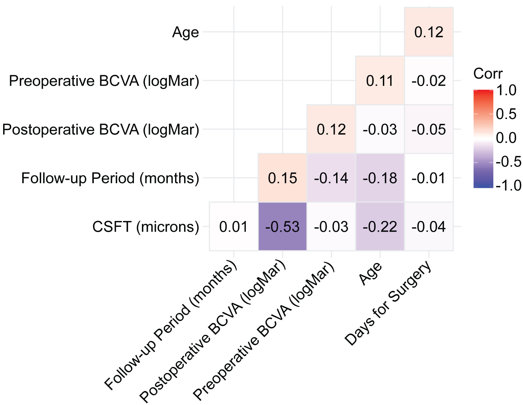
Task: Select the -0.18 correlation cell
Action: (380, 178)
